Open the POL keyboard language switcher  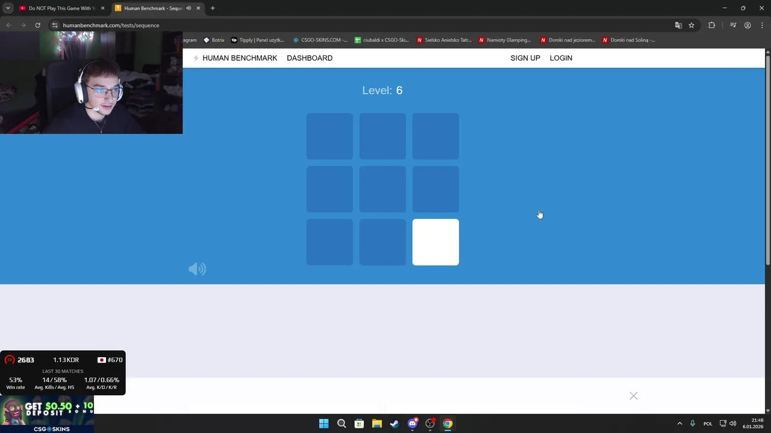pyautogui.click(x=708, y=423)
